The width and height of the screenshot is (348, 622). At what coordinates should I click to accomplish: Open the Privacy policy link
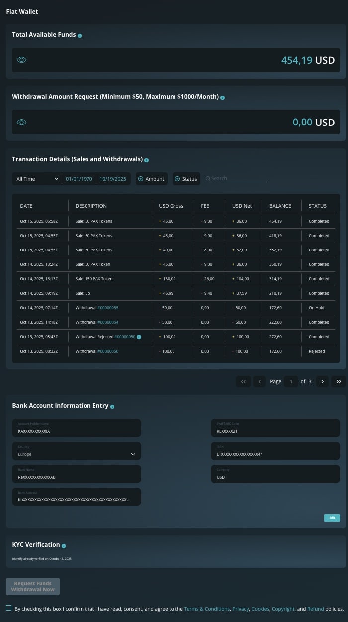(241, 609)
